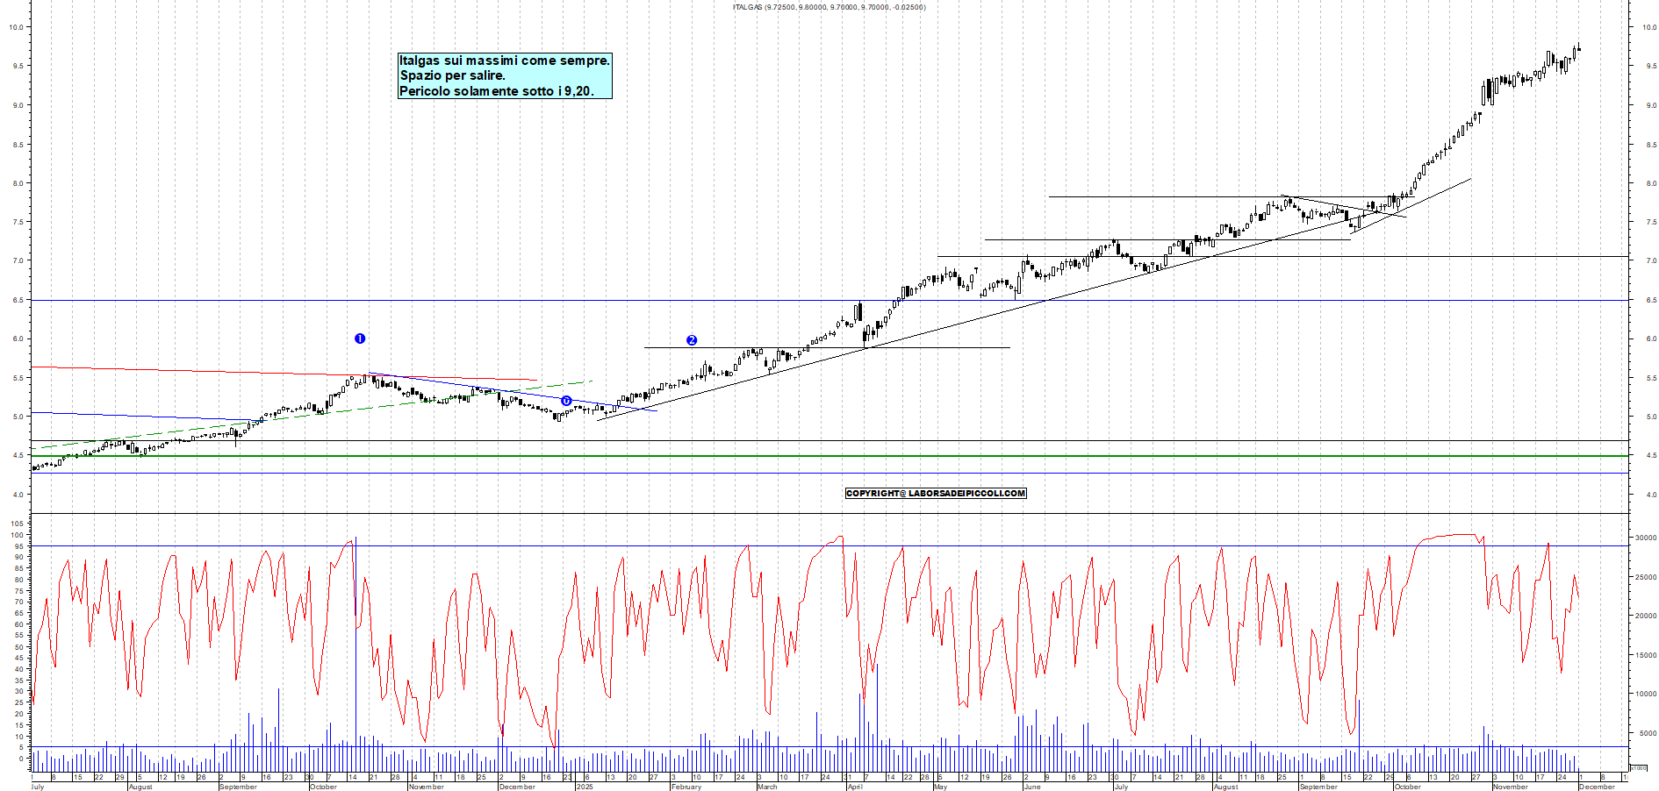This screenshot has width=1659, height=791.
Task: Click the circled marker ⓪ on the blue trendline
Action: coord(566,399)
